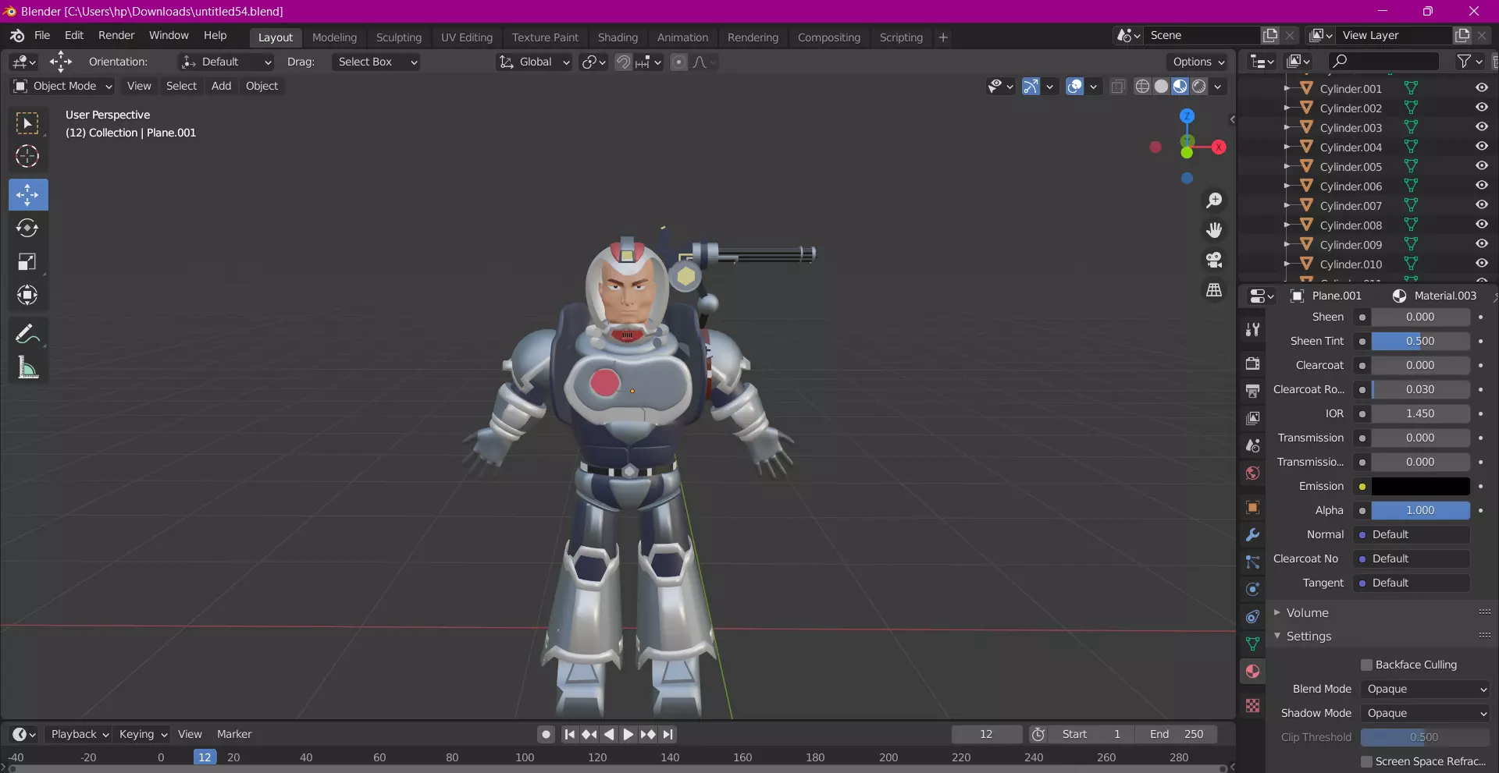Open the World properties tab
Viewport: 1499px width, 773px height.
pyautogui.click(x=1253, y=473)
